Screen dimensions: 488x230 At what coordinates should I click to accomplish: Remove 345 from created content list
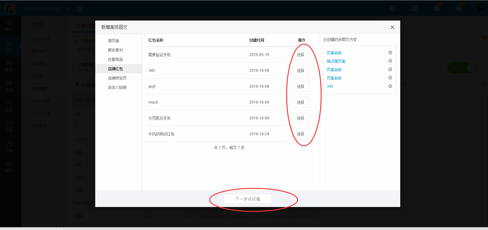pos(390,86)
